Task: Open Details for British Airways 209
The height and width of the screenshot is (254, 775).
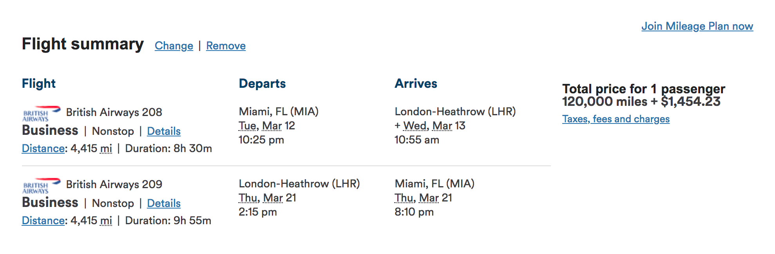Action: (x=163, y=203)
